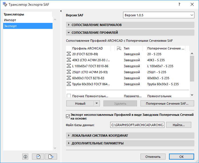Click the Параметр... type cell
The image size is (199, 163).
tap(133, 96)
